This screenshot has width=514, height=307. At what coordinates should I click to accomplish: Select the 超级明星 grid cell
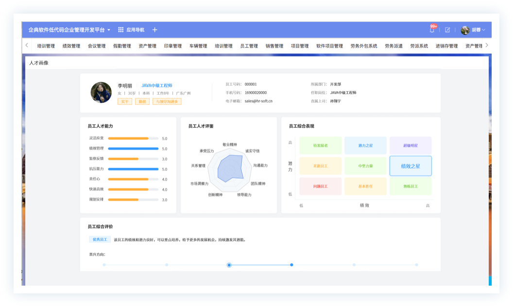410,145
